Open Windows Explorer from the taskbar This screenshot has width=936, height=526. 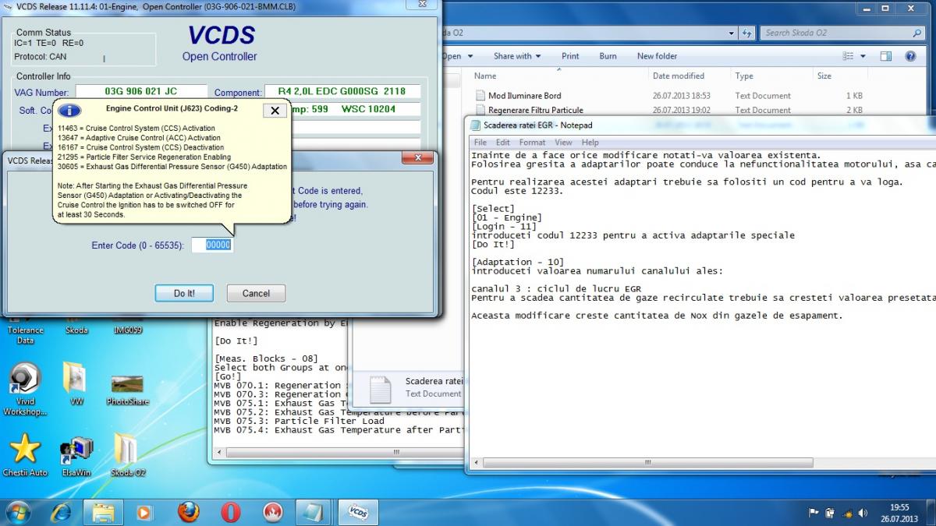(104, 512)
